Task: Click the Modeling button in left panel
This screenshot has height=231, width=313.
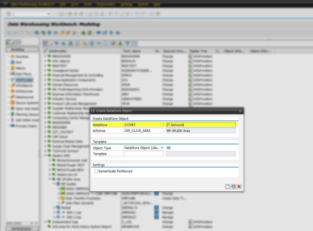Action: 22,50
